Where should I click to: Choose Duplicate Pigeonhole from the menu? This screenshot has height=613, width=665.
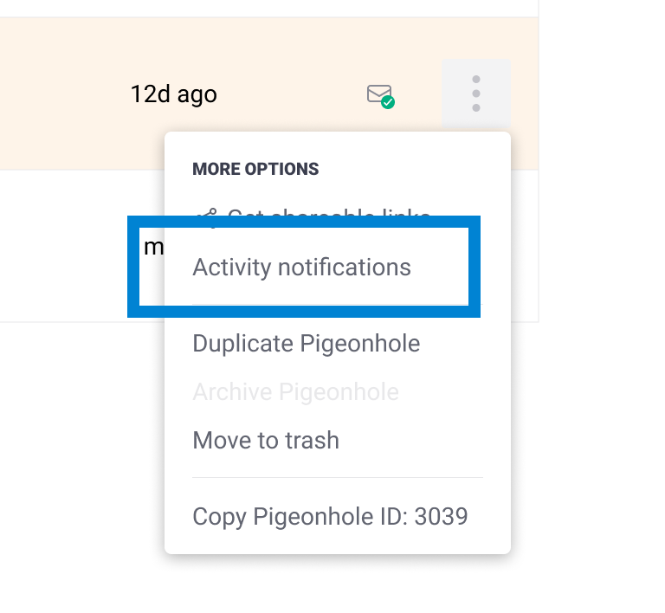(x=306, y=344)
